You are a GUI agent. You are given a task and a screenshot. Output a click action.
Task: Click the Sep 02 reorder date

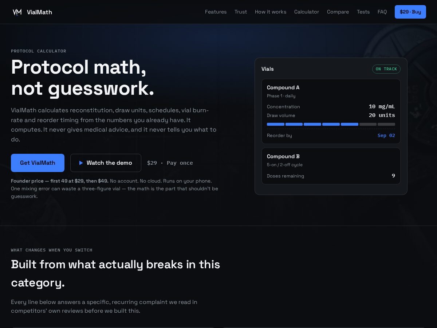pyautogui.click(x=386, y=136)
